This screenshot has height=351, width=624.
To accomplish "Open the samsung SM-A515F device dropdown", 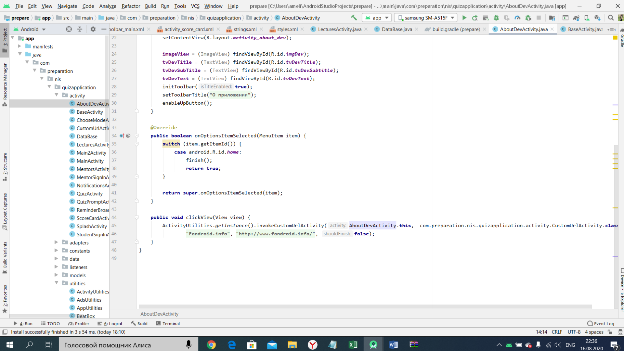I will 426,18.
